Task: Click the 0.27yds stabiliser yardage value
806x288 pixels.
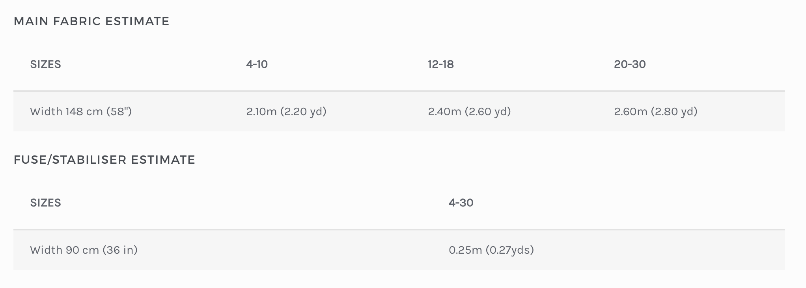Action: 510,250
